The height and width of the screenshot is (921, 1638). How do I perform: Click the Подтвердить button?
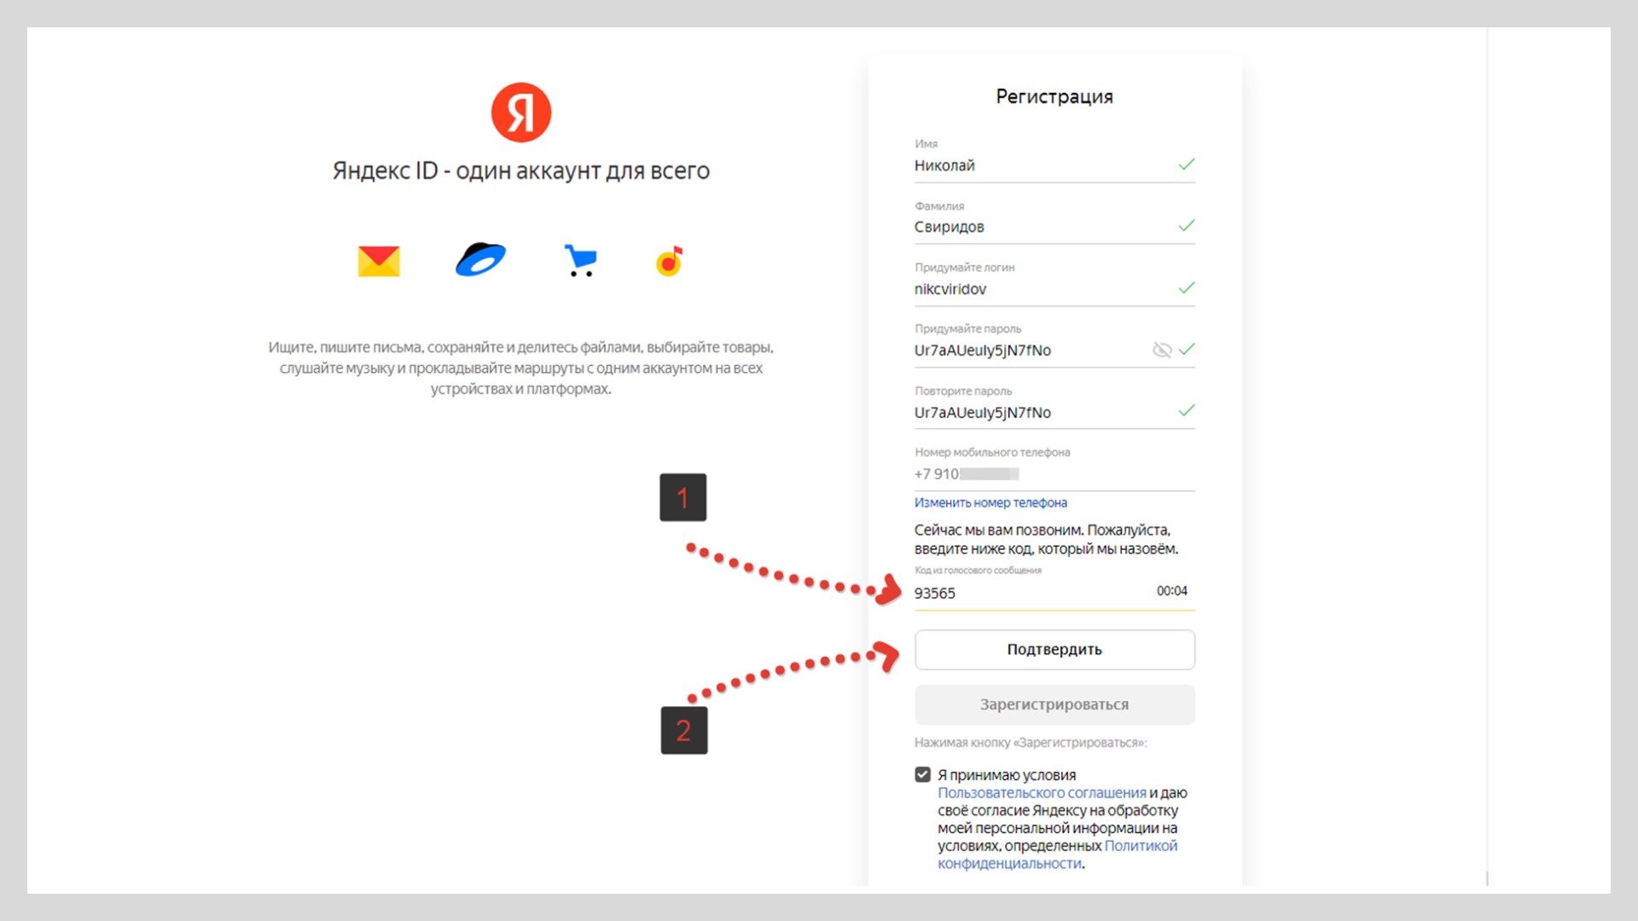tap(1054, 650)
